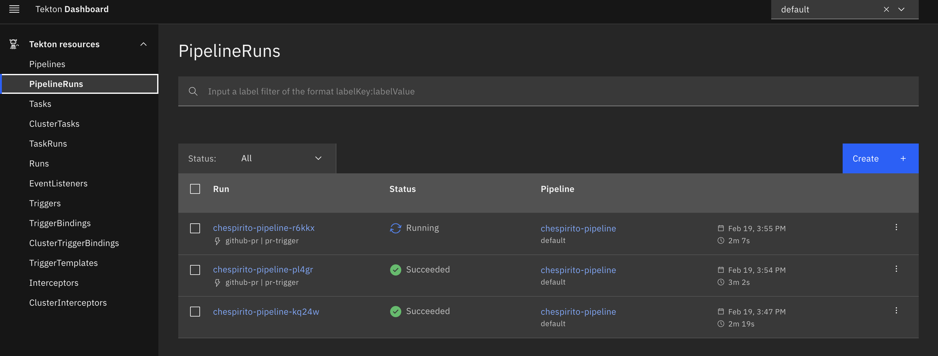Expand the namespace dropdown chevron
The width and height of the screenshot is (938, 356).
click(x=901, y=9)
